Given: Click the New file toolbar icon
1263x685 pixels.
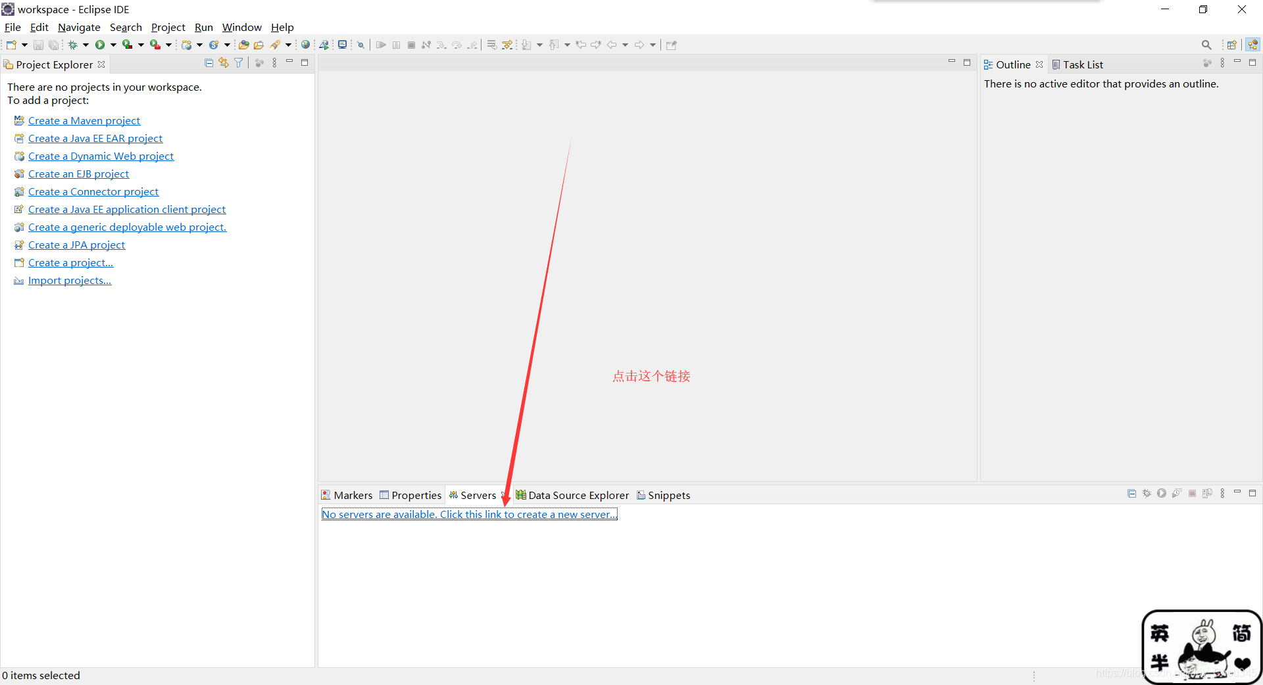Looking at the screenshot, I should tap(11, 45).
